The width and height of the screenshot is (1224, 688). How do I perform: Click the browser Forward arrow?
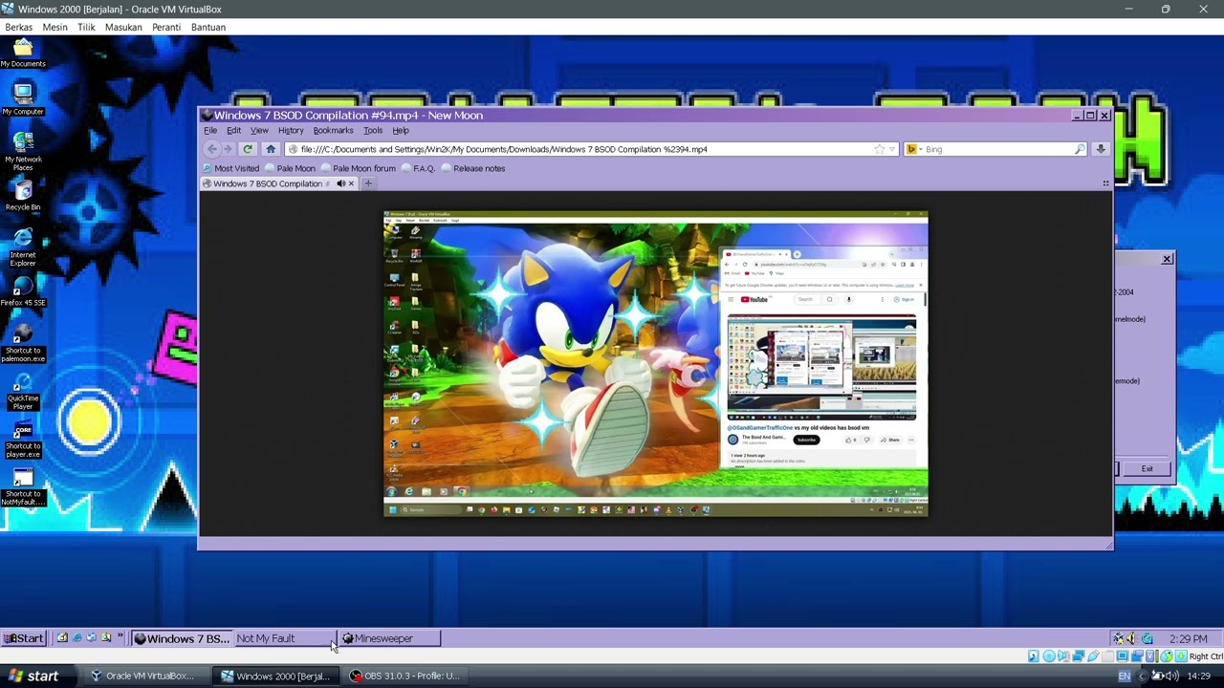(228, 149)
